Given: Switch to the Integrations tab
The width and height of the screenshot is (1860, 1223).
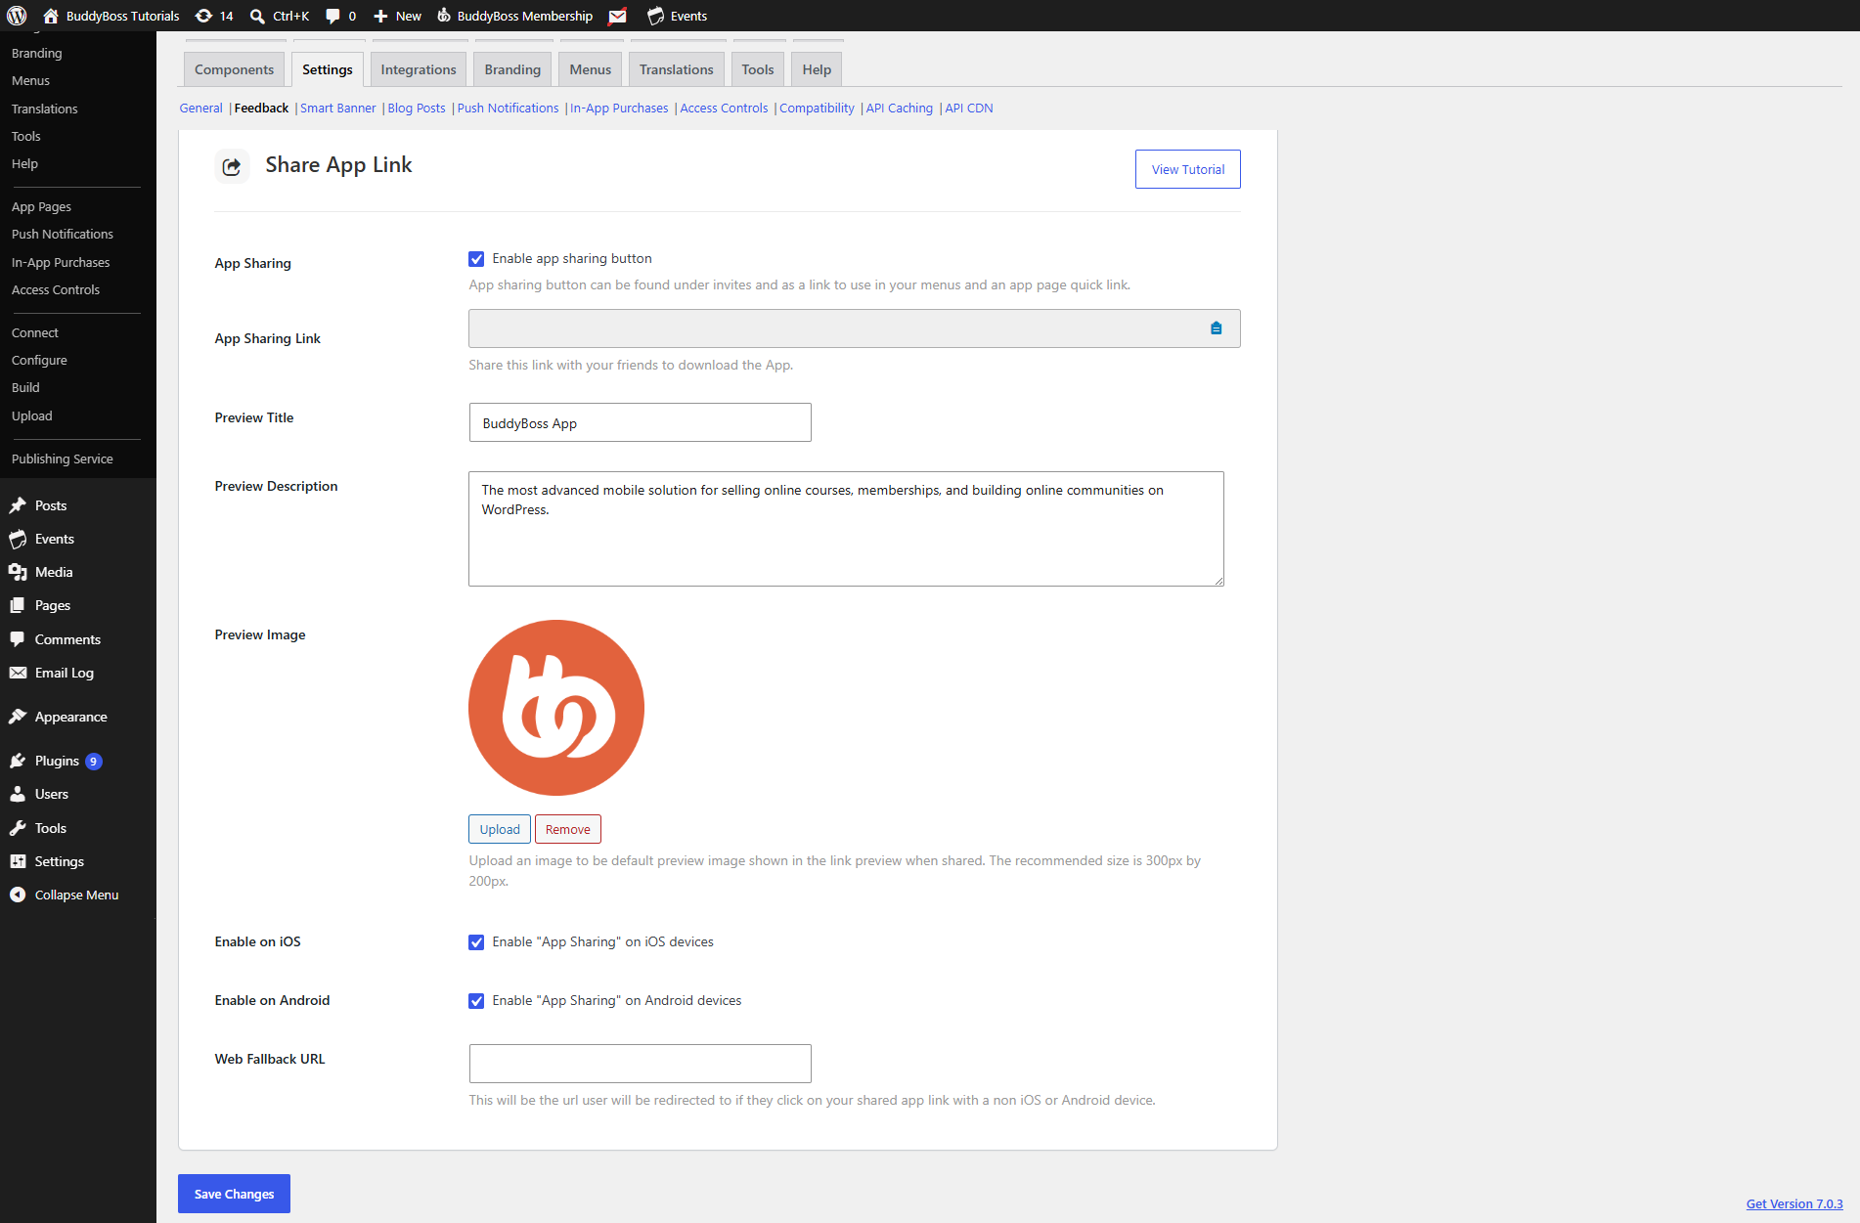Looking at the screenshot, I should [x=419, y=69].
